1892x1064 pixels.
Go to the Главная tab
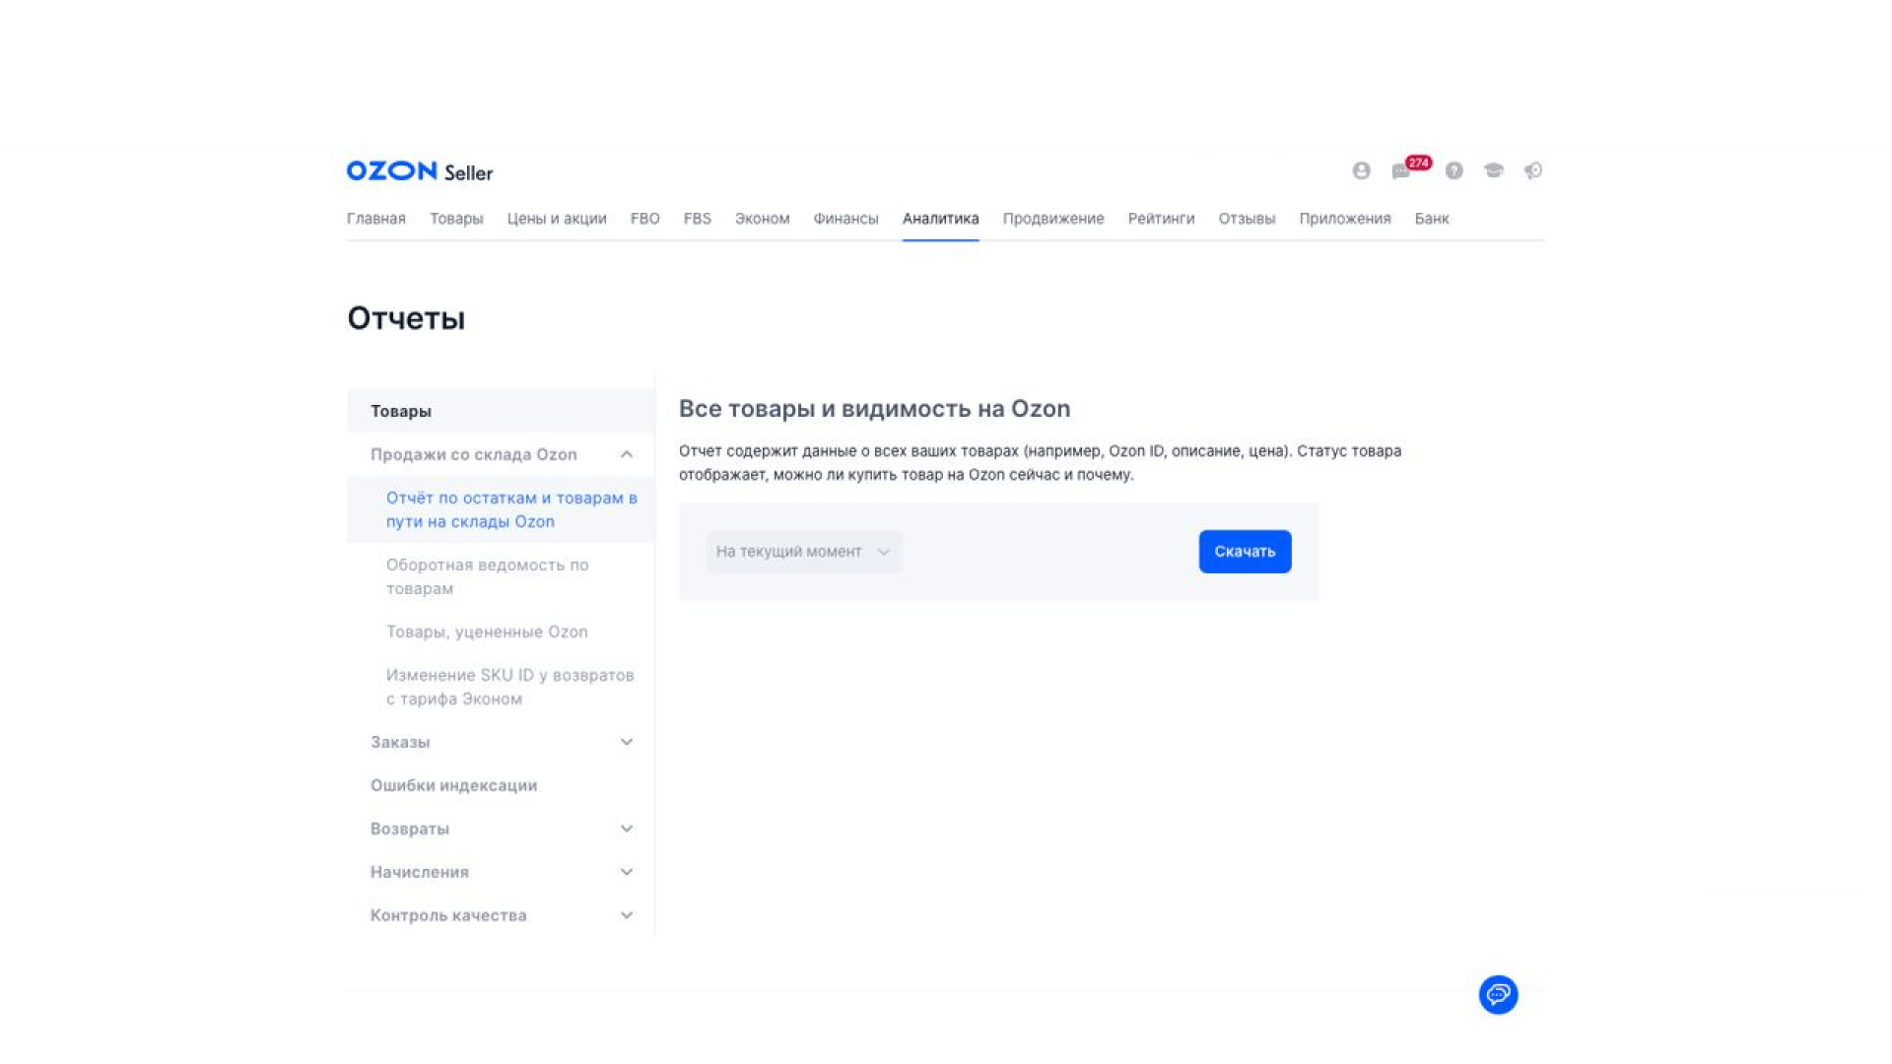376,219
